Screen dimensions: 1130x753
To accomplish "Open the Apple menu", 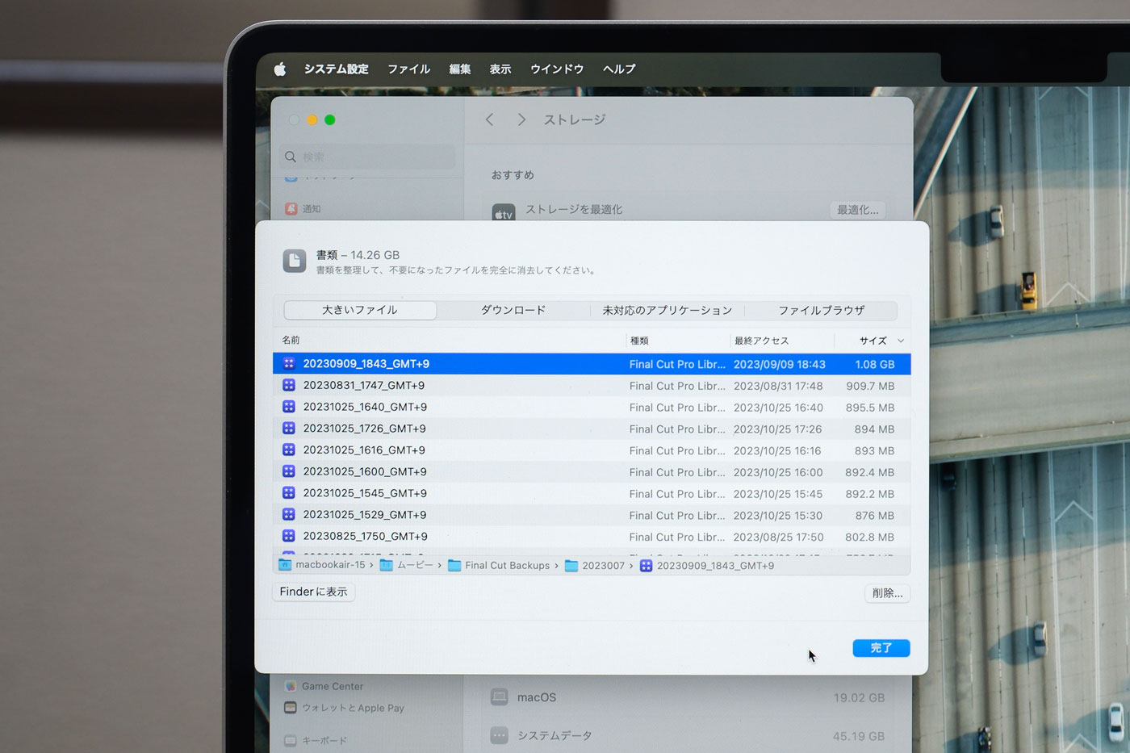I will coord(280,69).
